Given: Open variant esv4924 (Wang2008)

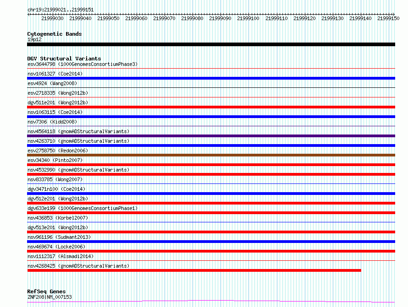Looking at the screenshot, I should point(52,83).
